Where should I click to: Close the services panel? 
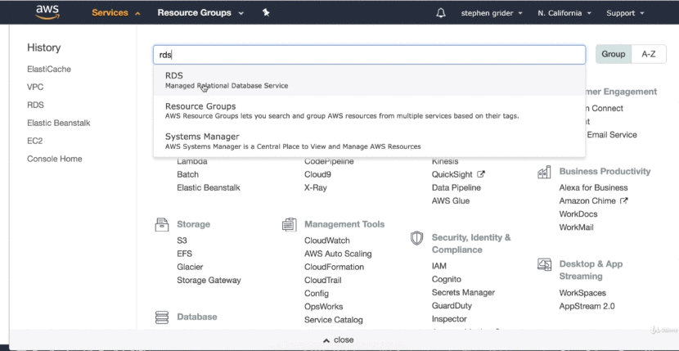click(x=339, y=340)
